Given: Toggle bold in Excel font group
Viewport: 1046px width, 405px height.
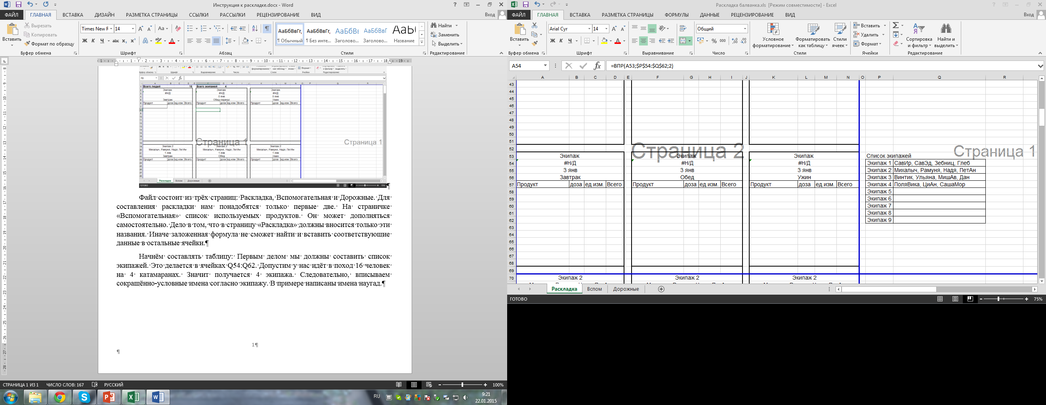Looking at the screenshot, I should (552, 41).
